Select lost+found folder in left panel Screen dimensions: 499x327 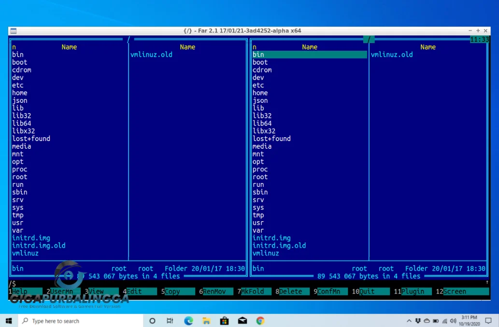point(31,139)
